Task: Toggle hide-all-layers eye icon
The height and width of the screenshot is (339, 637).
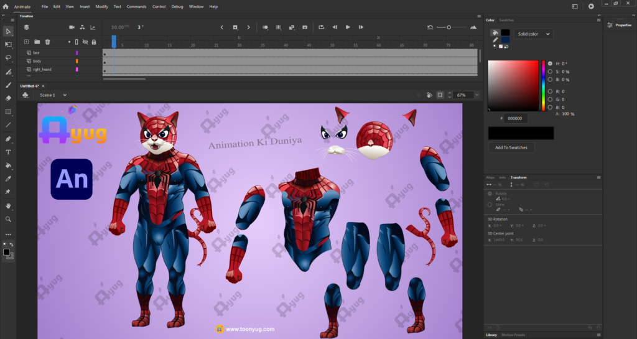Action: click(x=85, y=42)
